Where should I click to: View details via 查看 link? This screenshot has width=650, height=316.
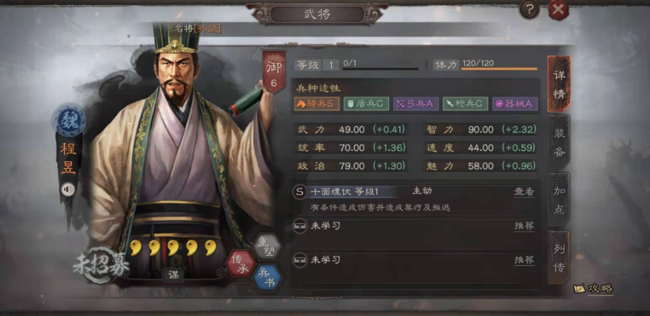pyautogui.click(x=524, y=192)
